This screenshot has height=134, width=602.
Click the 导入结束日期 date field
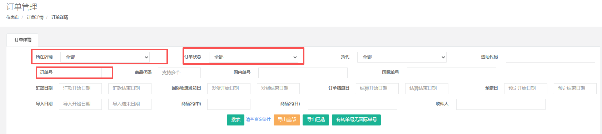coord(130,104)
